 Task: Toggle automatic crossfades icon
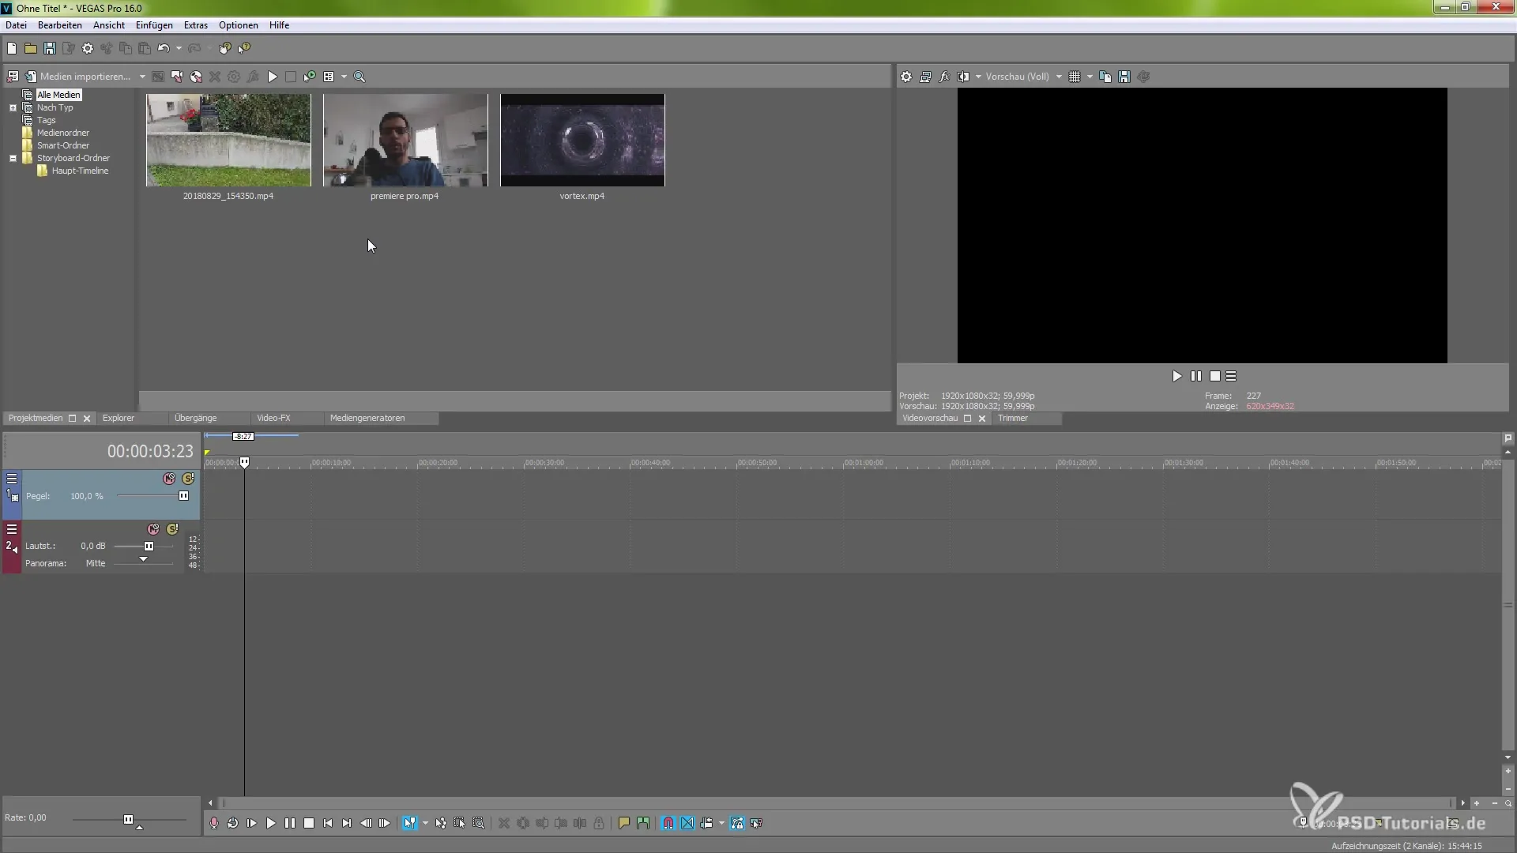687,823
